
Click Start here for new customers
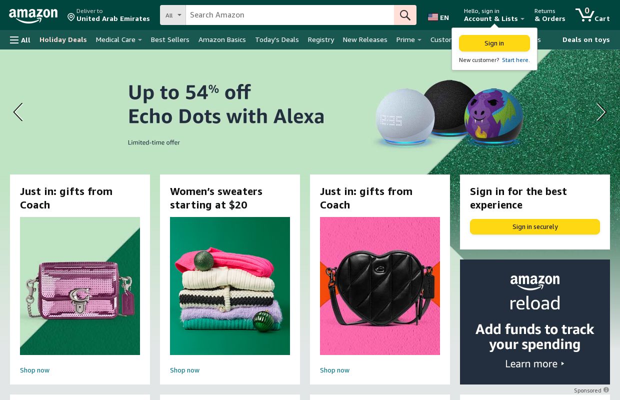click(x=515, y=60)
